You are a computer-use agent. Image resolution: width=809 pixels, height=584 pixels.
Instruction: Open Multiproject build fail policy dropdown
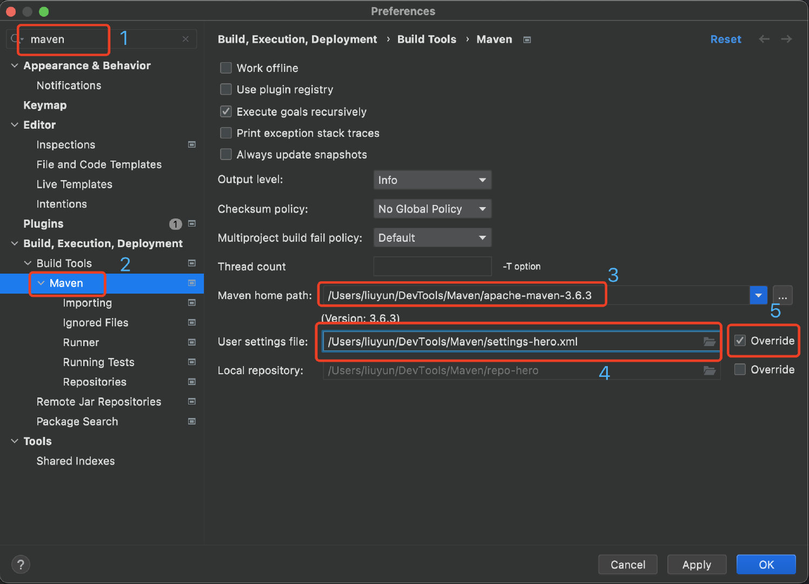[x=432, y=237]
